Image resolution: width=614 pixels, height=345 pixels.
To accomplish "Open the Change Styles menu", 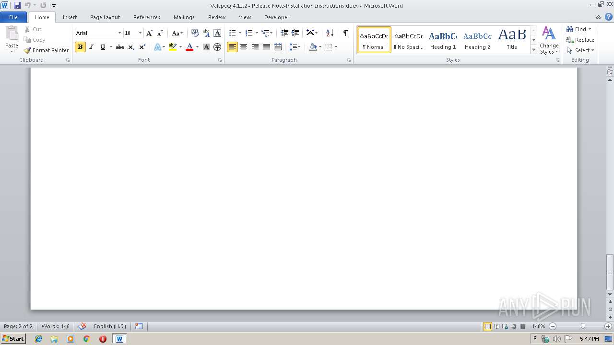I will [549, 41].
